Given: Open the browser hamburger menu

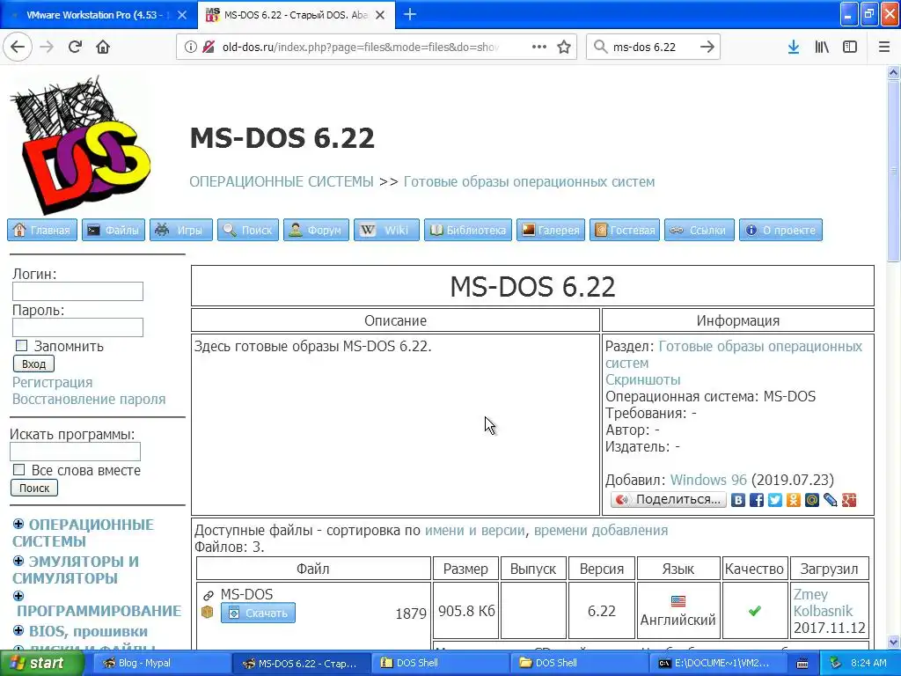Looking at the screenshot, I should (883, 47).
